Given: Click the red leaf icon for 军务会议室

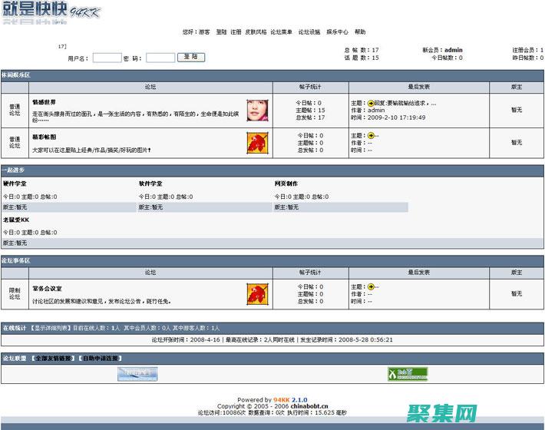Looking at the screenshot, I should coord(257,293).
